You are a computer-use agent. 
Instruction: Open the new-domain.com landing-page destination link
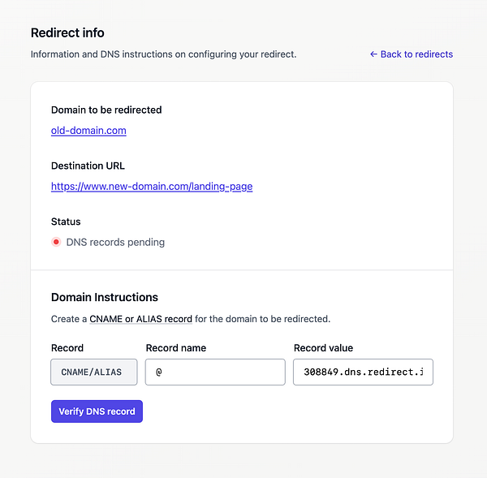[152, 186]
